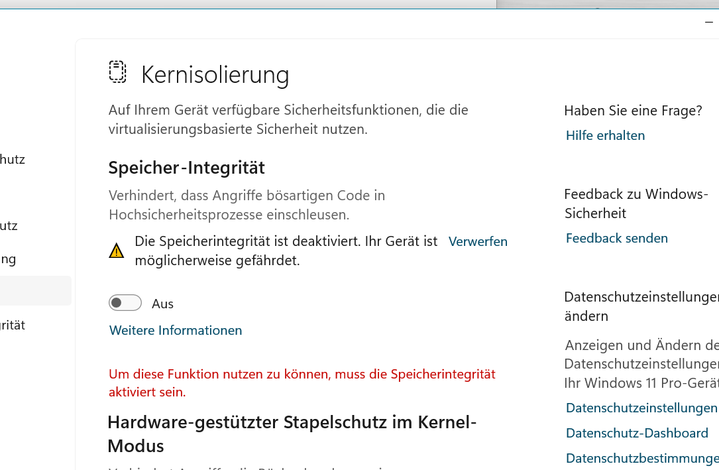Select the sidebar item ending in "ng"
Viewport: 719px width, 470px height.
[x=8, y=259]
